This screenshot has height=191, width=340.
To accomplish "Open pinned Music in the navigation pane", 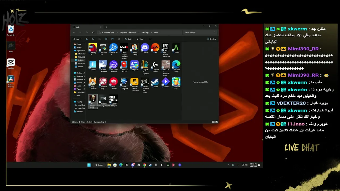I will [79, 86].
